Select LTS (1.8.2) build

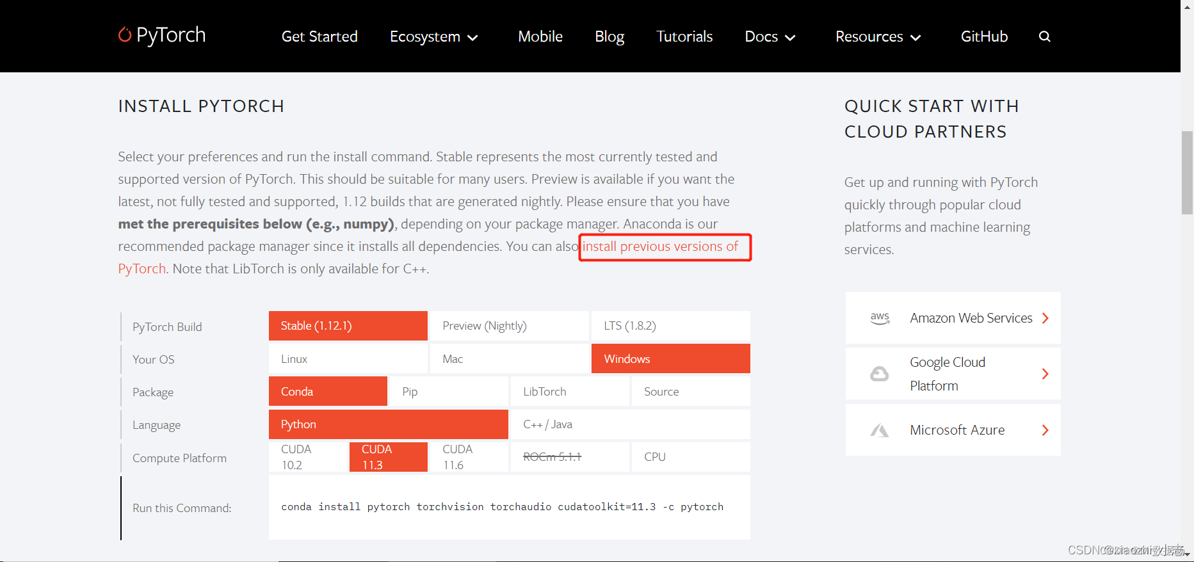670,326
